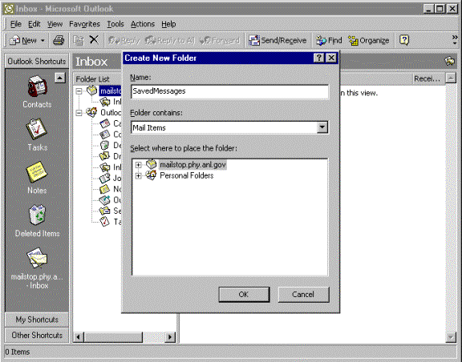The image size is (462, 362).
Task: Click Folder List scroll right arrow
Action: 170,336
